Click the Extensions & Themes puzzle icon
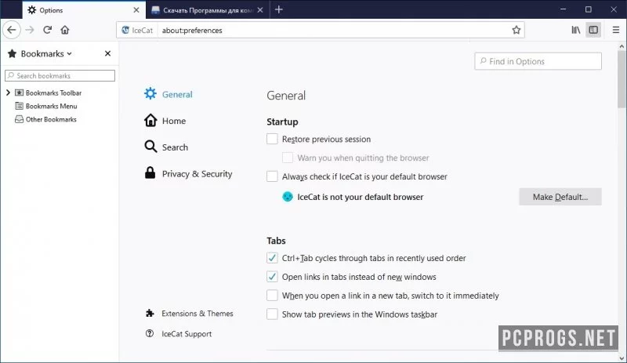Viewport: 627px width, 363px height. pyautogui.click(x=150, y=313)
